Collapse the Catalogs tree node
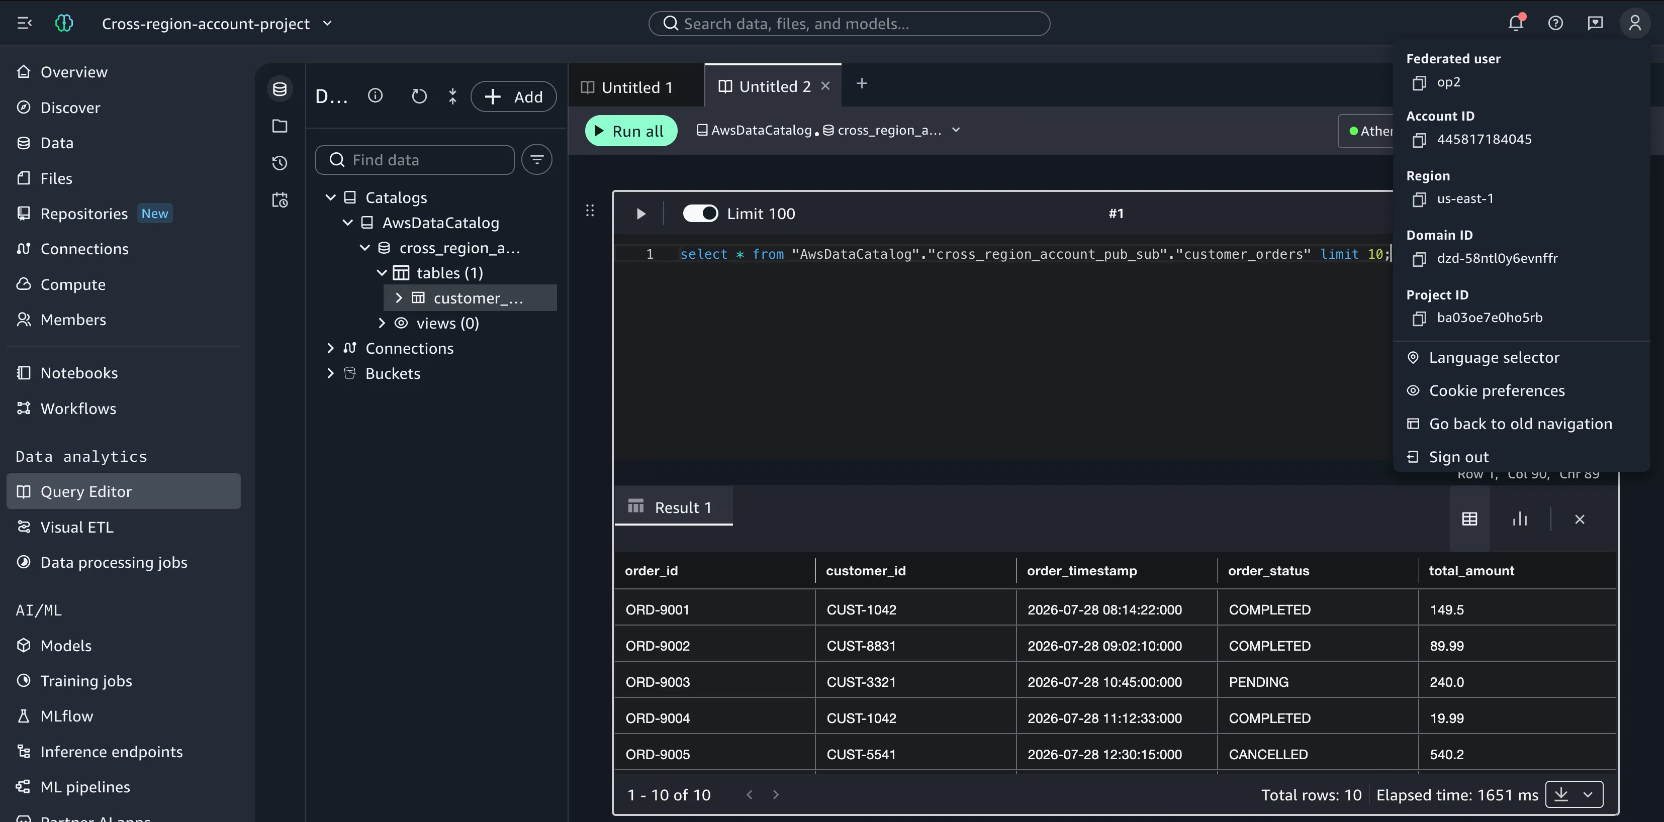1664x822 pixels. [x=331, y=197]
